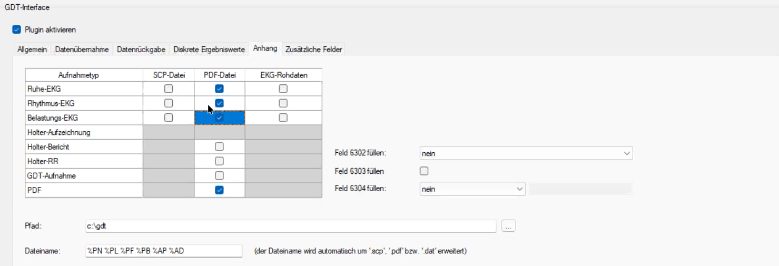Toggle the Feld 6303 füllen checkbox

pos(424,171)
